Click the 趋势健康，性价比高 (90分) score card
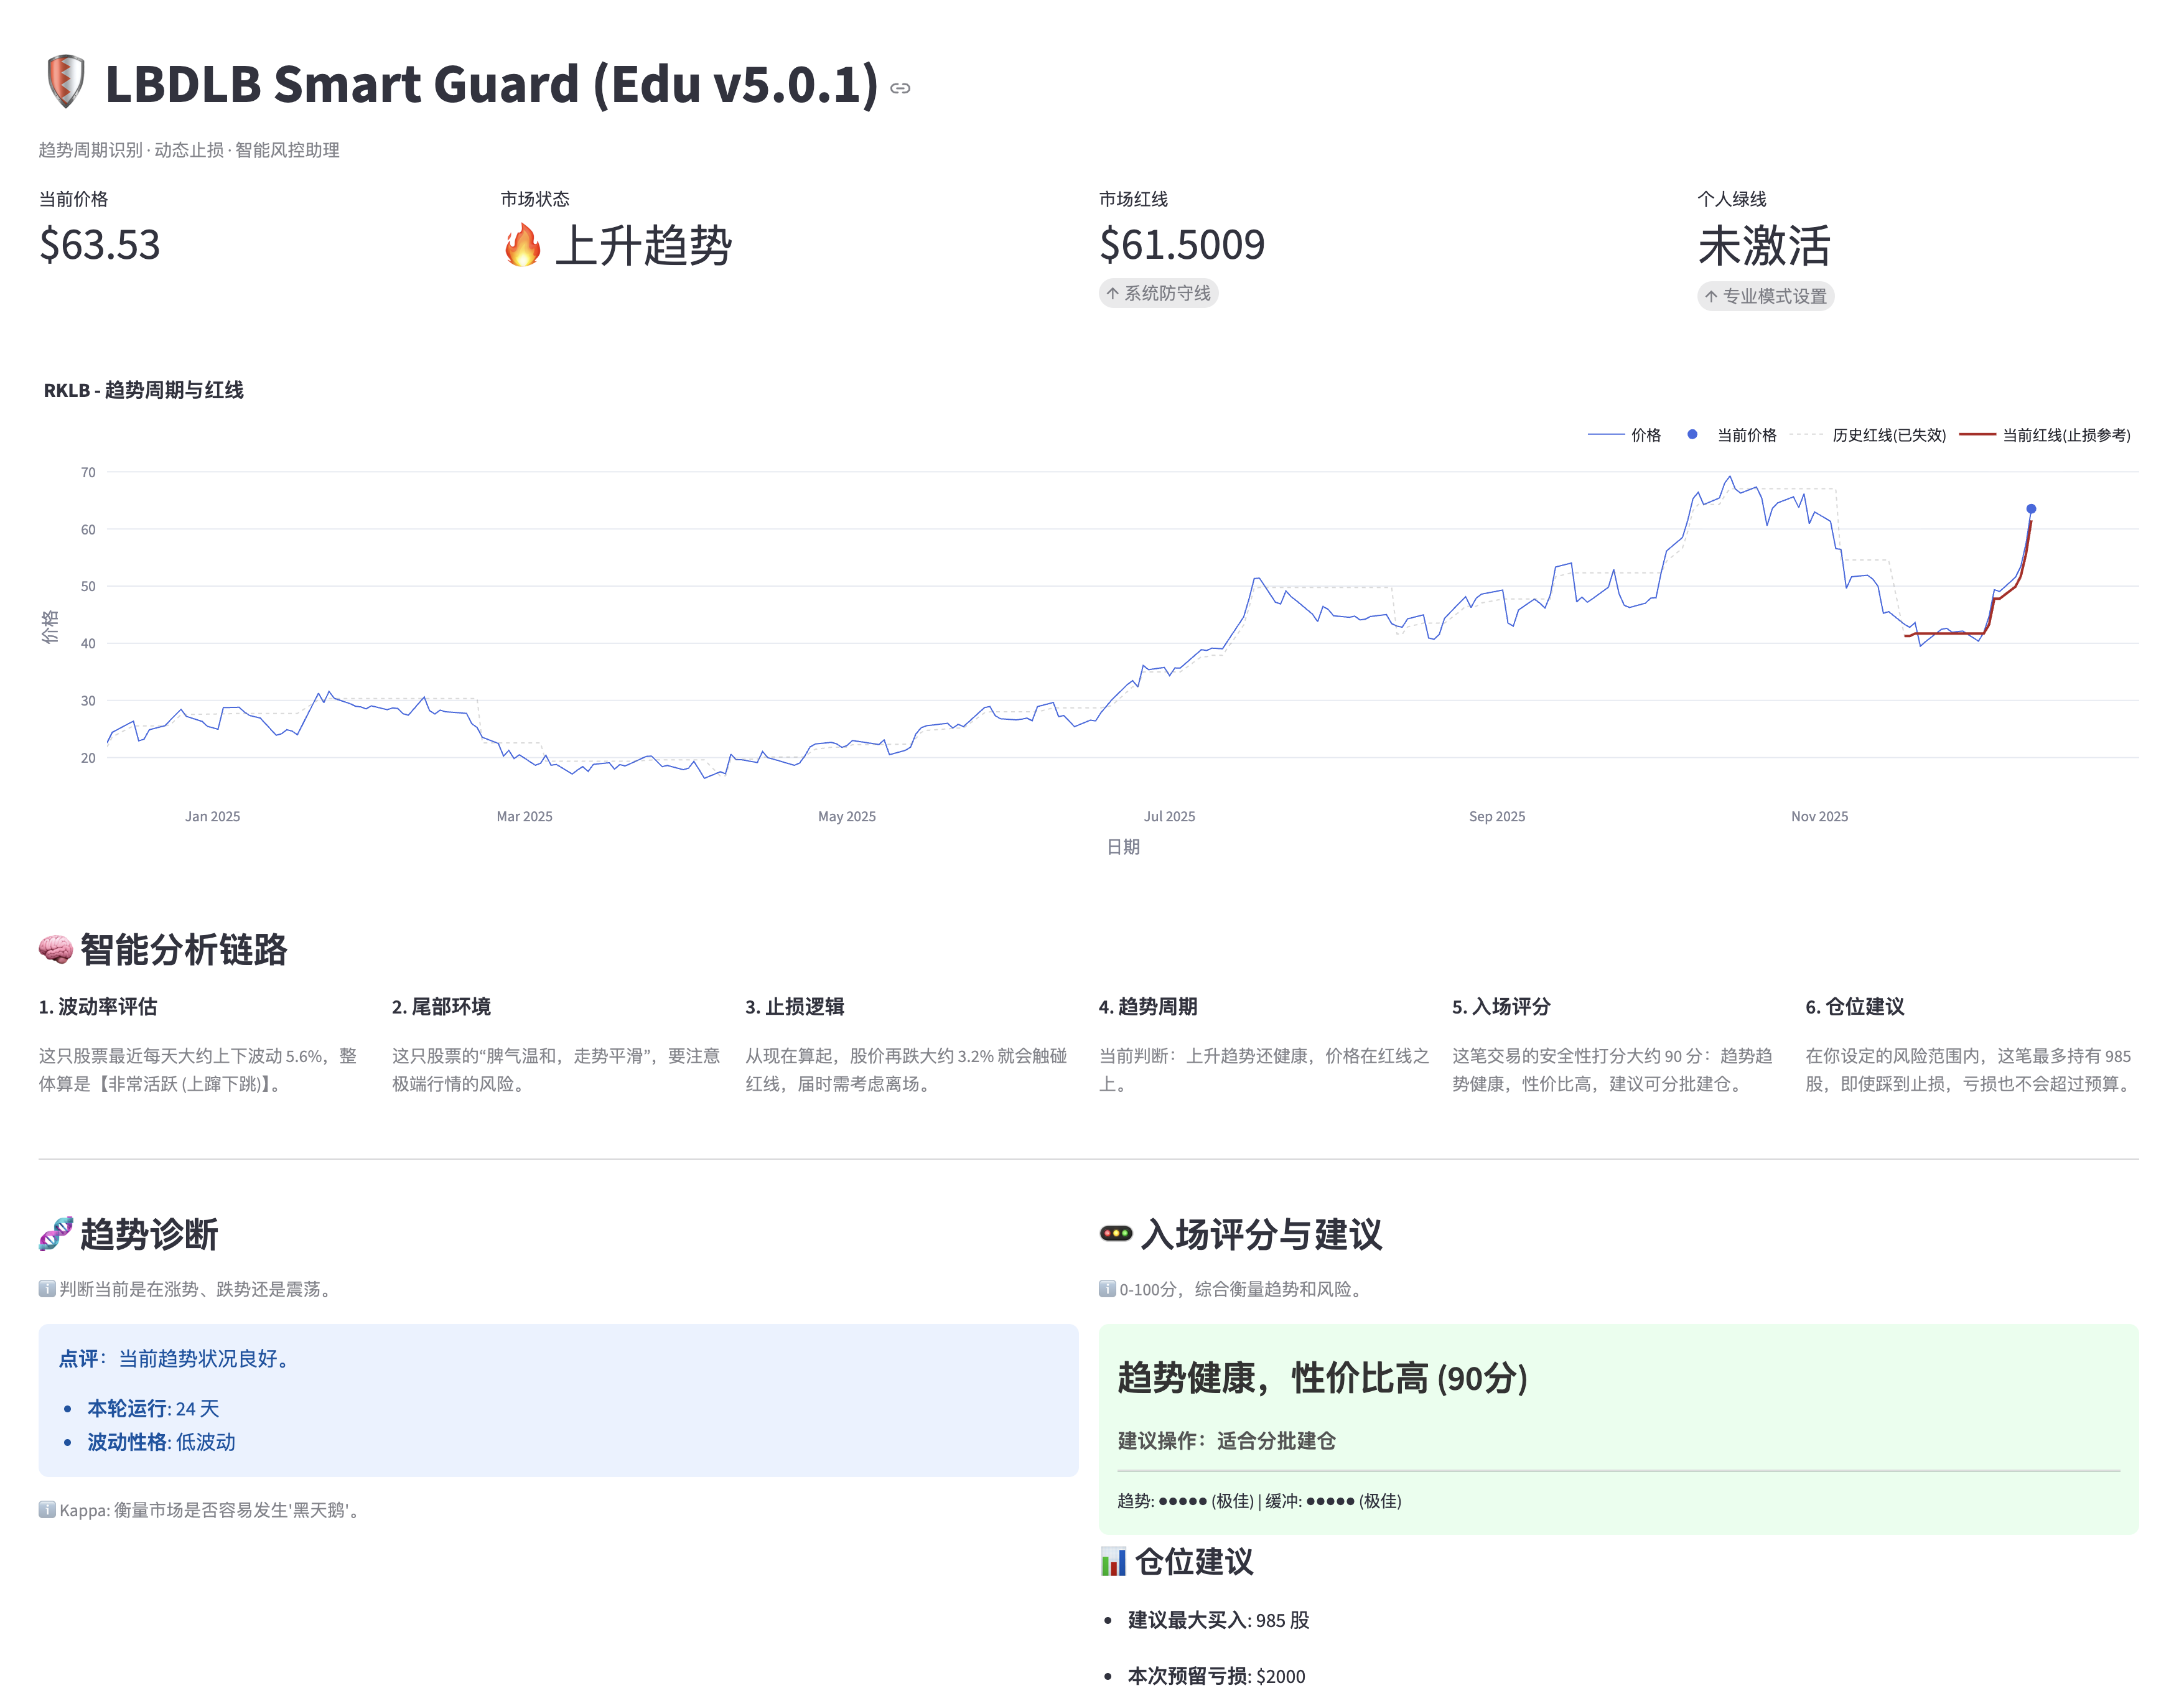This screenshot has height=1706, width=2184. coord(1321,1378)
